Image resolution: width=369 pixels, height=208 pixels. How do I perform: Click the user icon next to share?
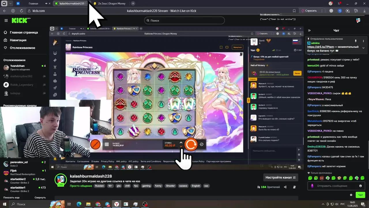tap(294, 187)
